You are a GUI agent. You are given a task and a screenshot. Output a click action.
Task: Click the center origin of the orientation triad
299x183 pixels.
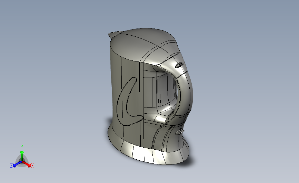point(22,162)
